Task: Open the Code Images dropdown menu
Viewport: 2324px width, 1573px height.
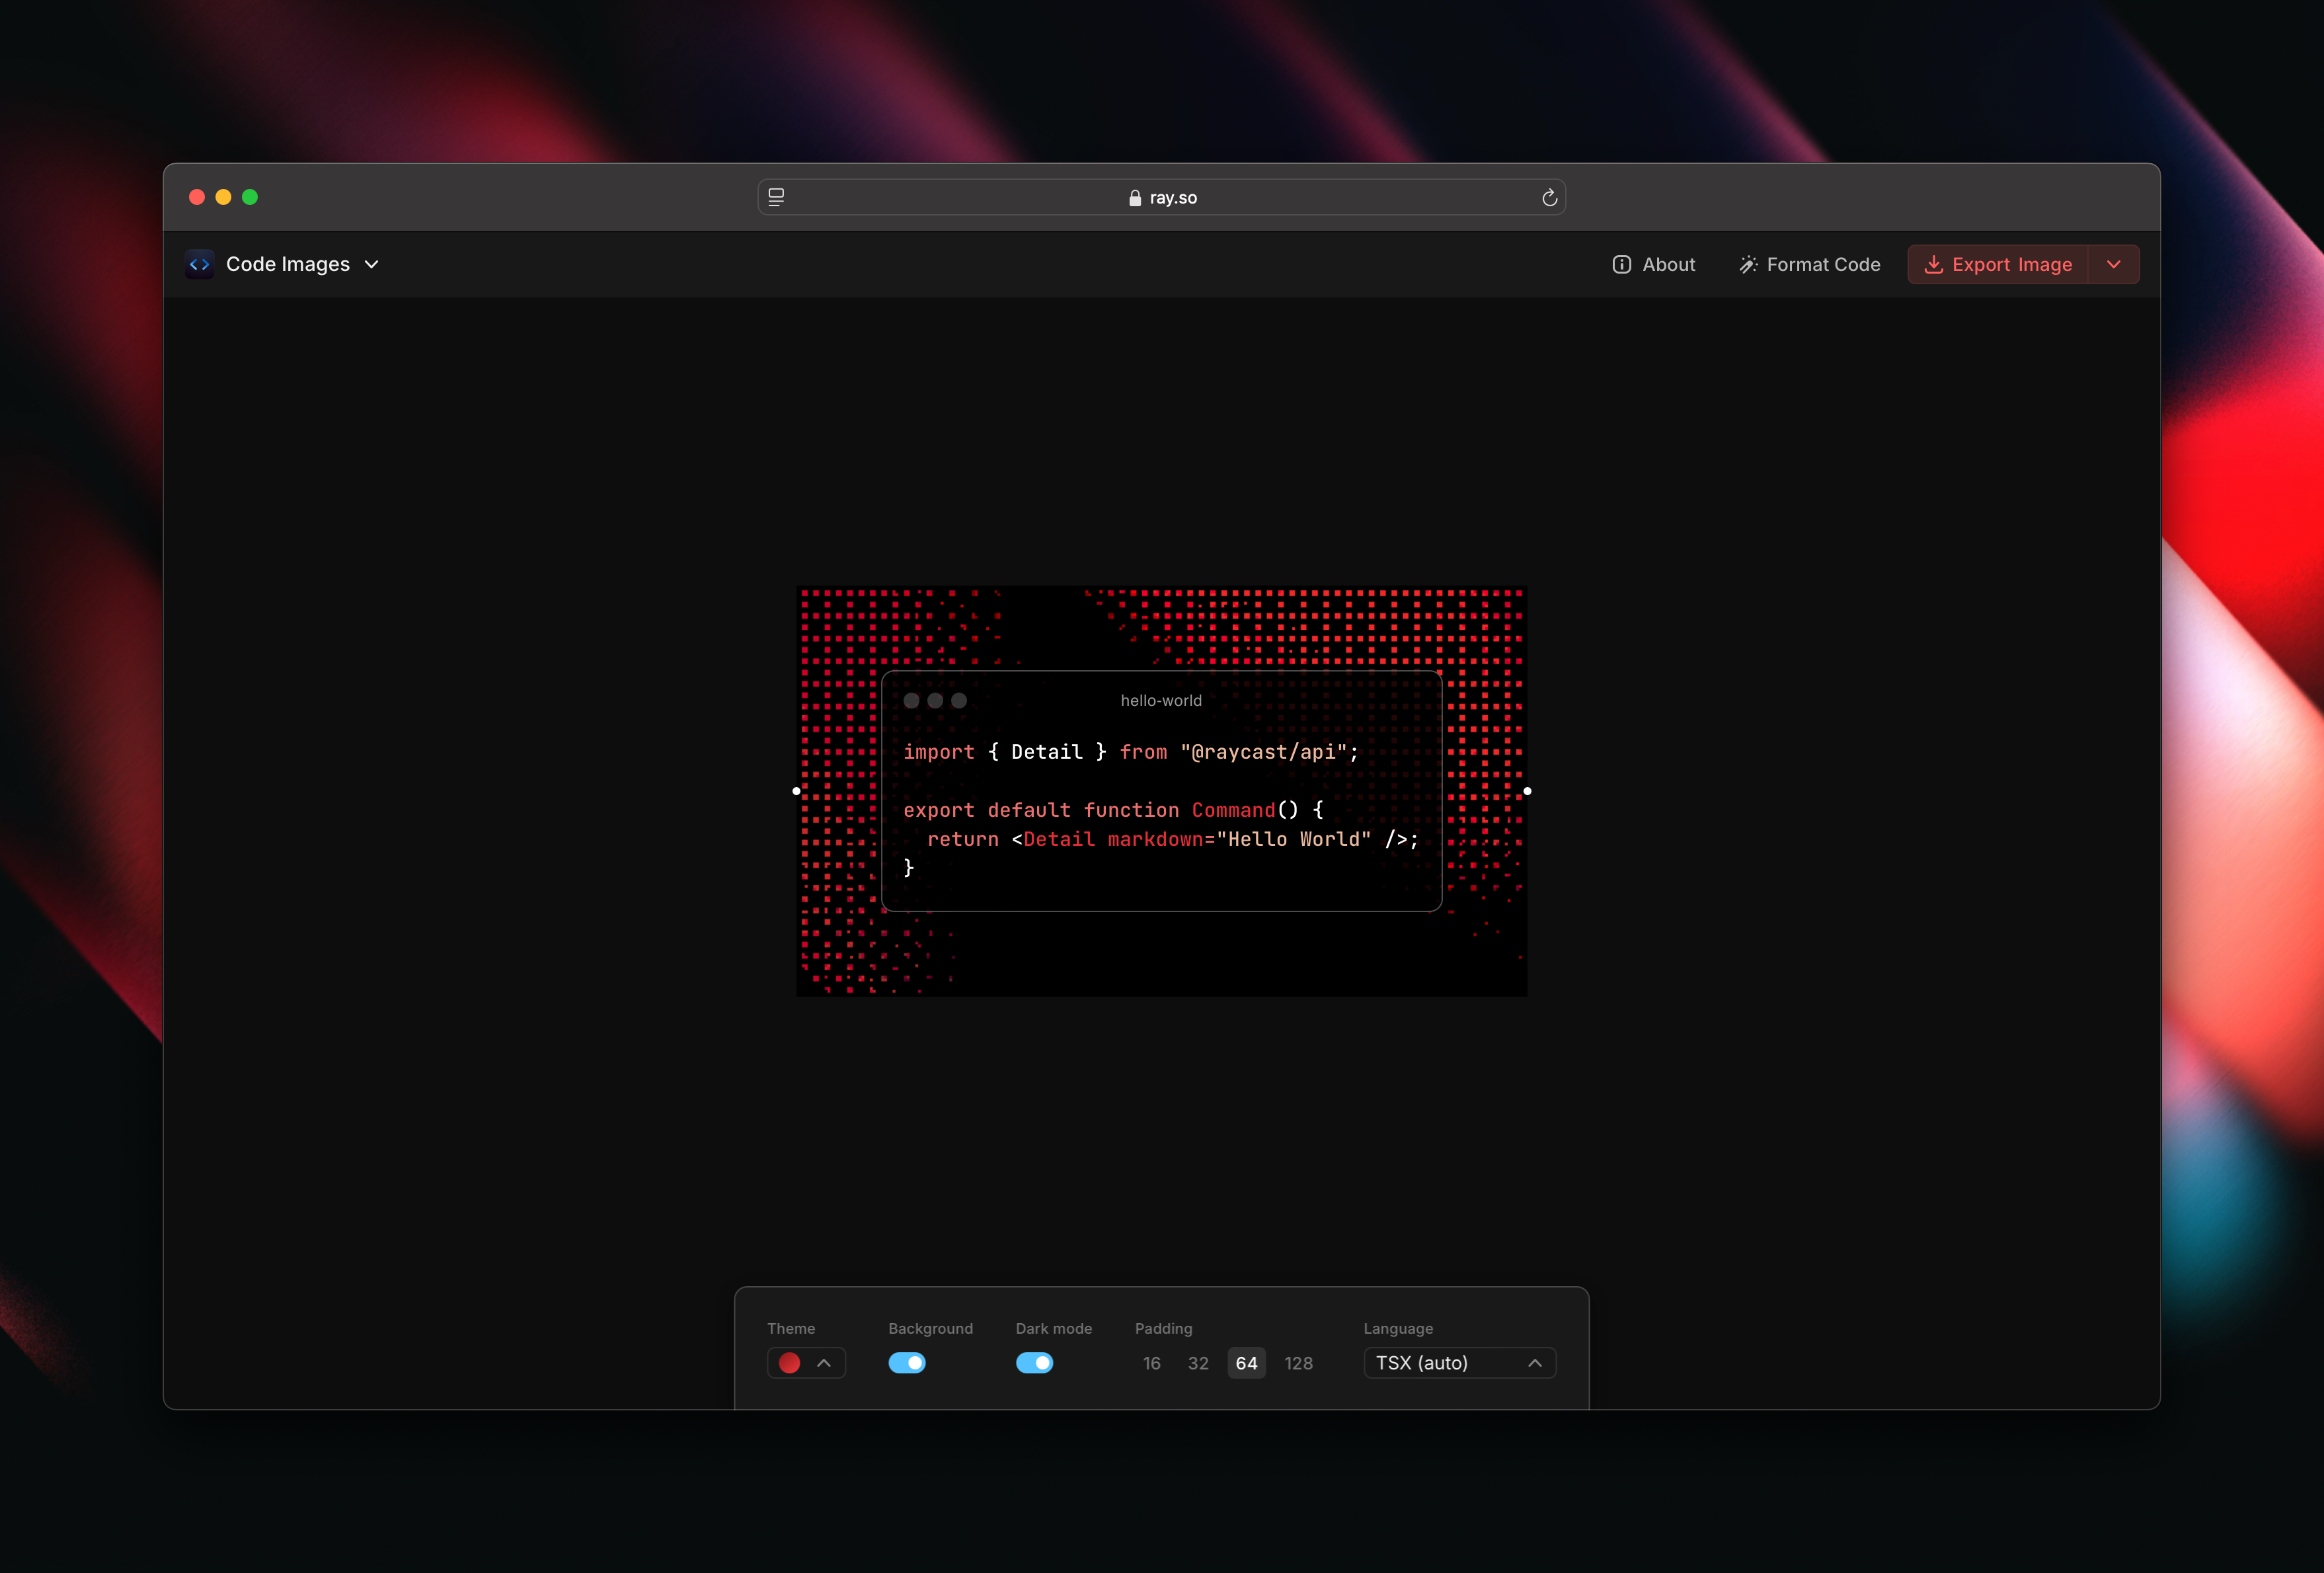Action: [371, 264]
